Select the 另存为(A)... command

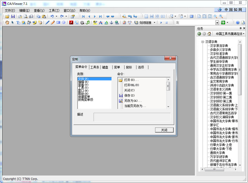(x=133, y=101)
